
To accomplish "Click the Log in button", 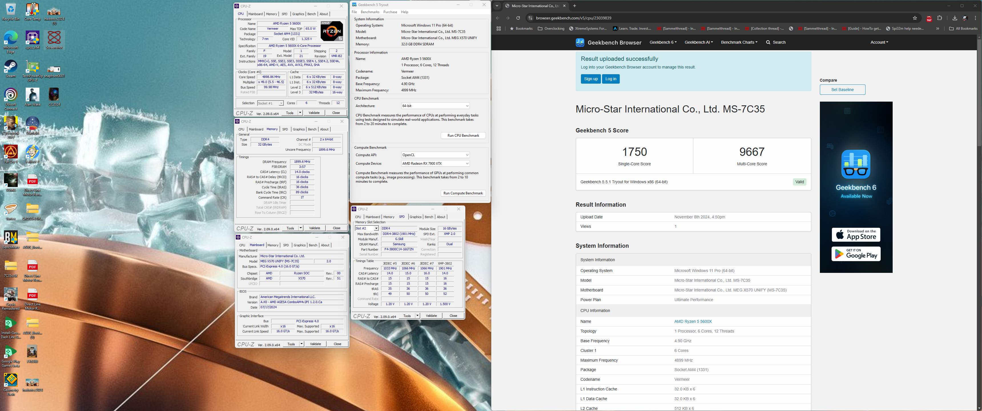I will click(611, 79).
